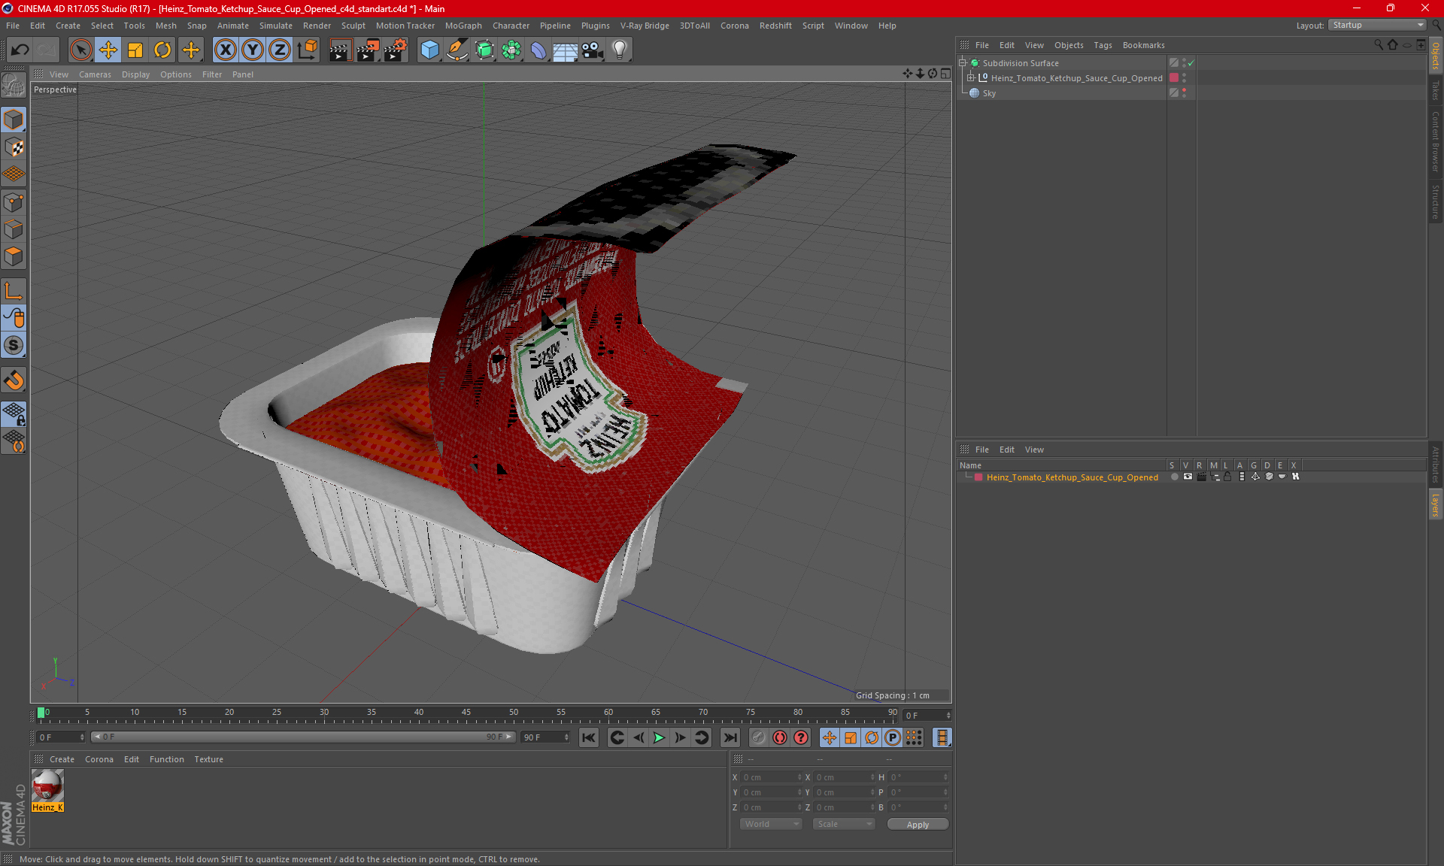
Task: Open the Layout Startup dropdown
Action: pos(1378,26)
